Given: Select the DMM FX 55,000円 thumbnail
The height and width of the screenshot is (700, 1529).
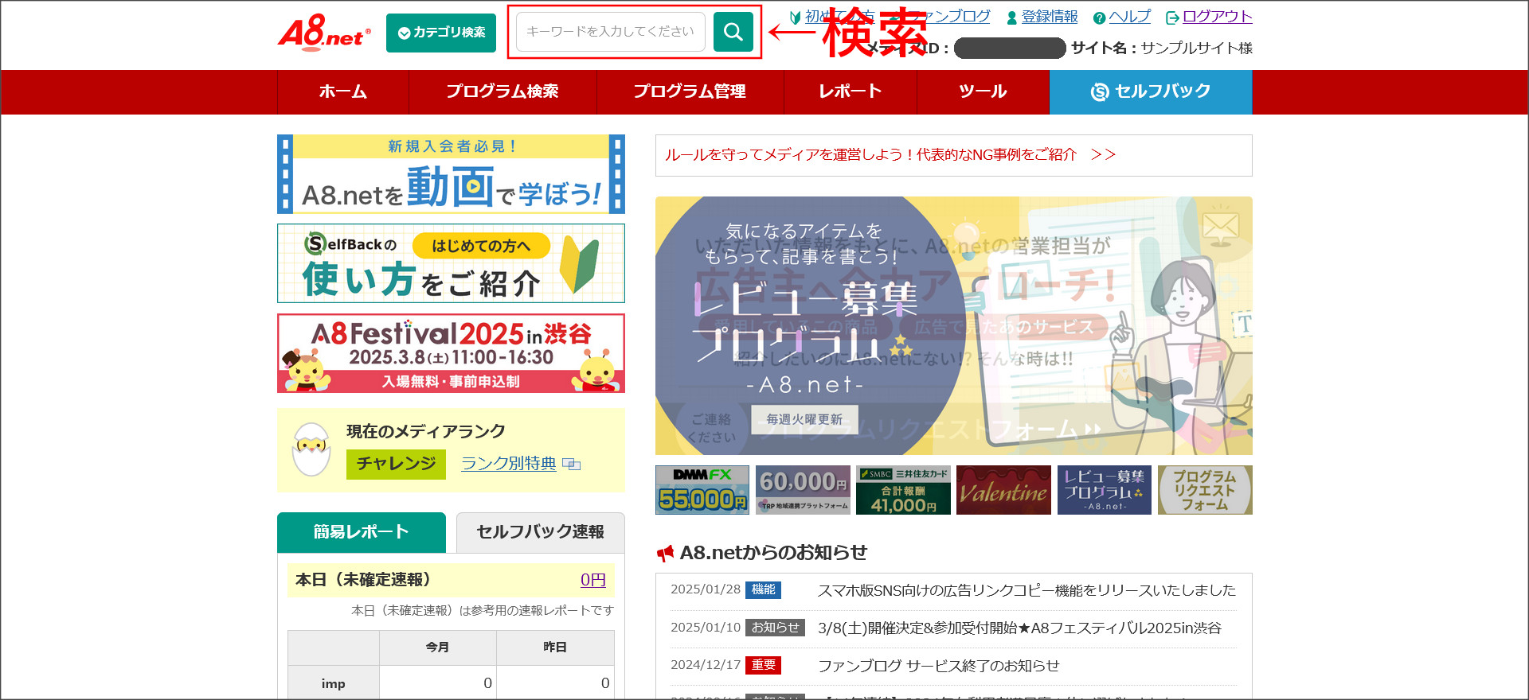Looking at the screenshot, I should (x=702, y=490).
